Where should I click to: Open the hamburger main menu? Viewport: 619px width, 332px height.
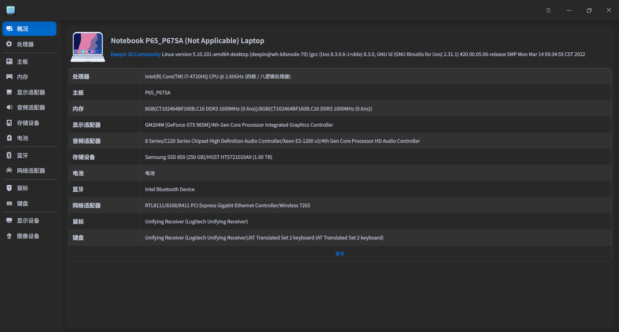coord(548,10)
